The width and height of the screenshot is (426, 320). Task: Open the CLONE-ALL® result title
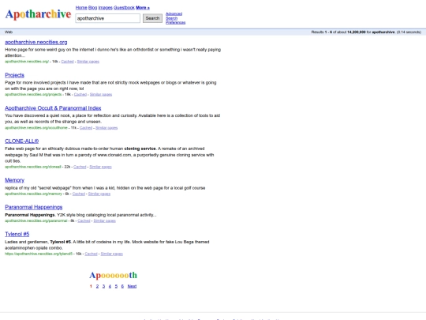pyautogui.click(x=22, y=141)
